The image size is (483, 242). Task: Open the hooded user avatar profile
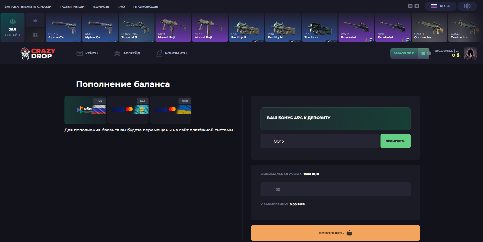click(470, 53)
